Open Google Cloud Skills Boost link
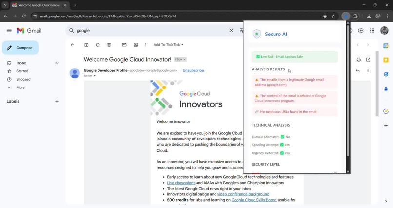The width and height of the screenshot is (393, 208). tap(254, 200)
